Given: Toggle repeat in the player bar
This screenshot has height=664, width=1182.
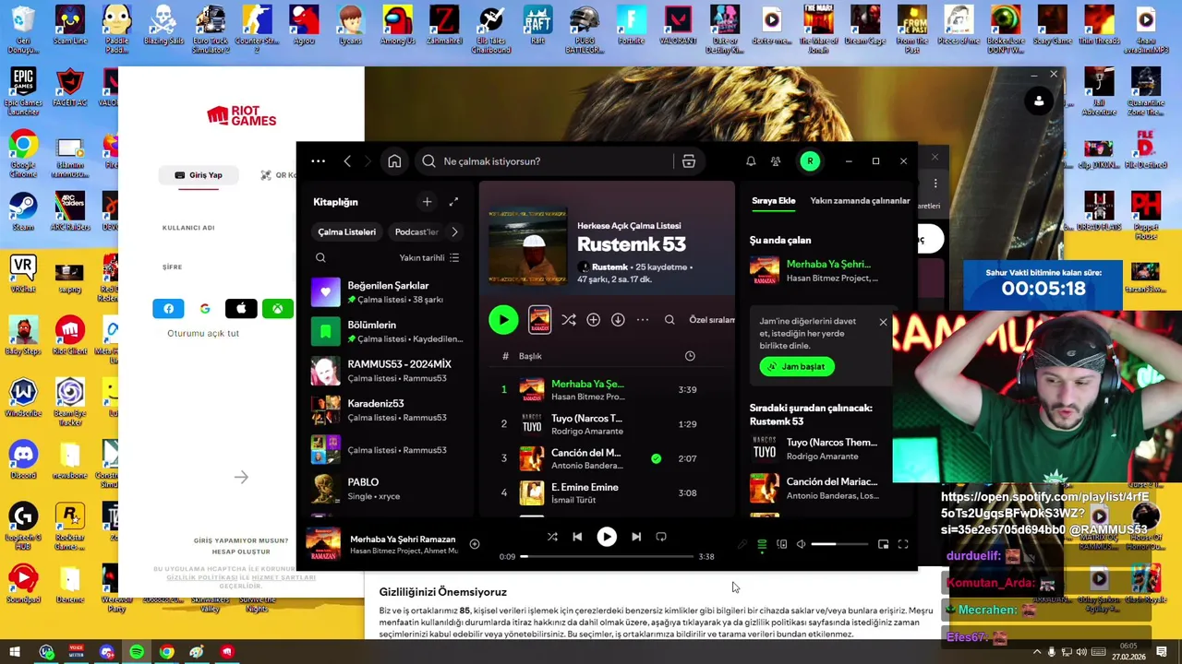Looking at the screenshot, I should [661, 537].
